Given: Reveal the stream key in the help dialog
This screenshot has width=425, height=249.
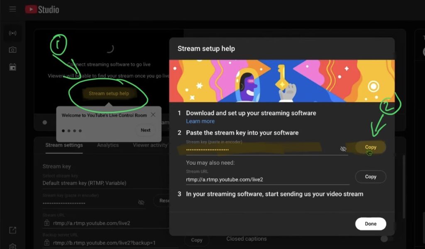Looking at the screenshot, I should pos(343,148).
